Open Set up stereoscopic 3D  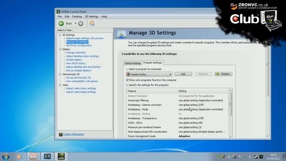(x=79, y=77)
